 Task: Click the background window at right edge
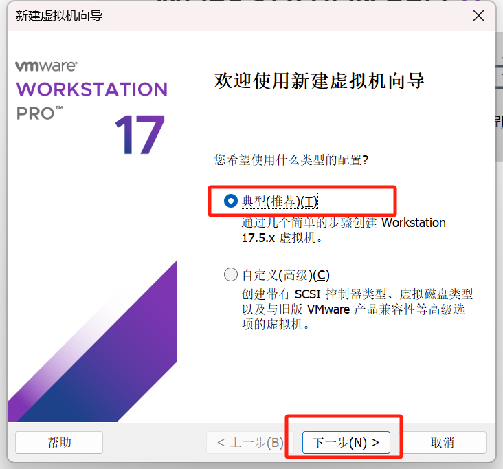pyautogui.click(x=499, y=103)
